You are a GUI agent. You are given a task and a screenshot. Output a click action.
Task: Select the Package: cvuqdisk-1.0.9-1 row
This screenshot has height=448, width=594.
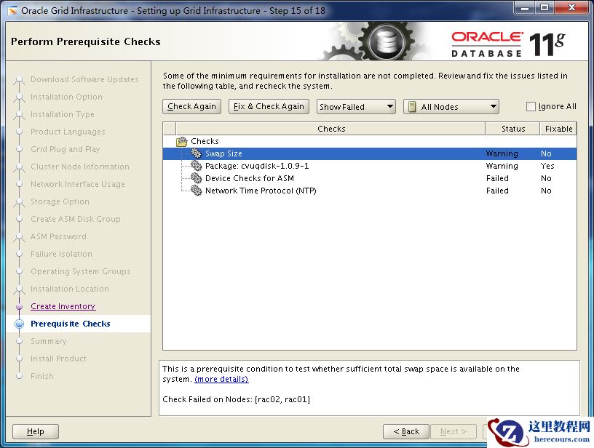[370, 166]
